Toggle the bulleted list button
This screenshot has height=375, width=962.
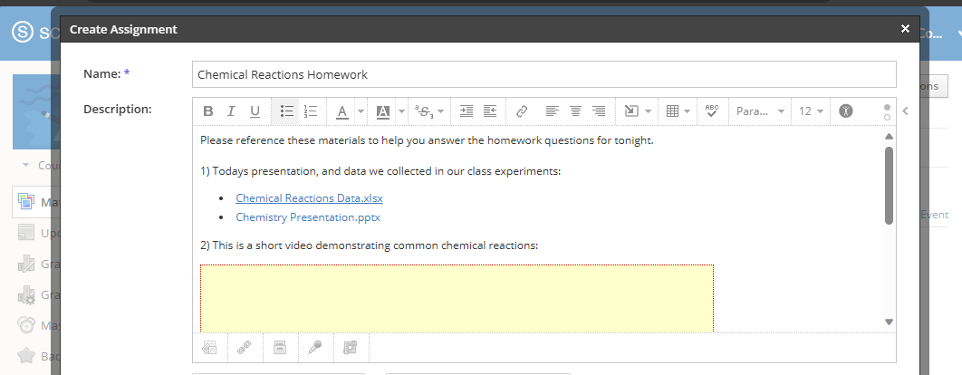[x=286, y=111]
